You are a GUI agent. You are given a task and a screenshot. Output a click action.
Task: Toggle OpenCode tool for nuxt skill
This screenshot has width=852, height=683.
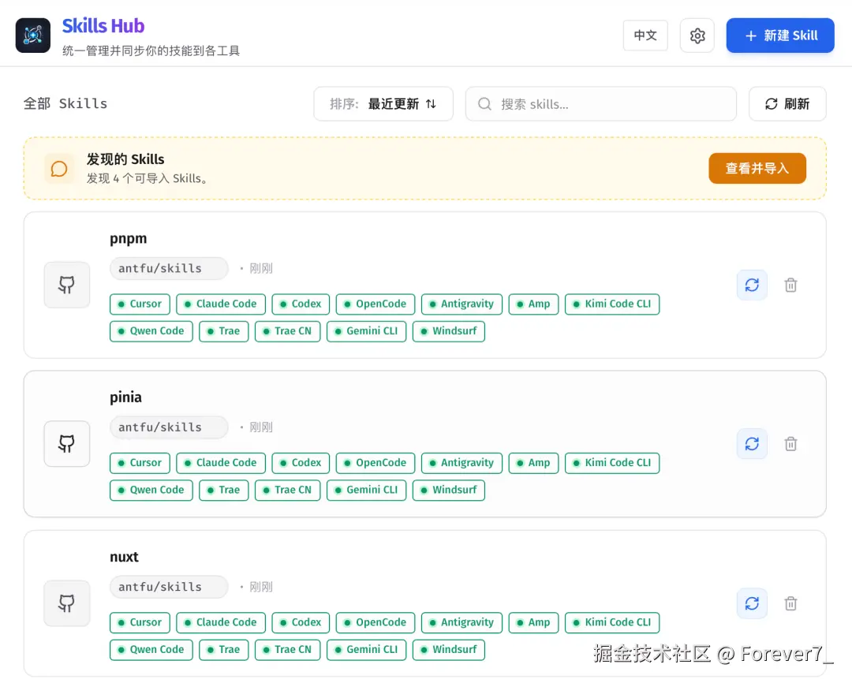[376, 623]
